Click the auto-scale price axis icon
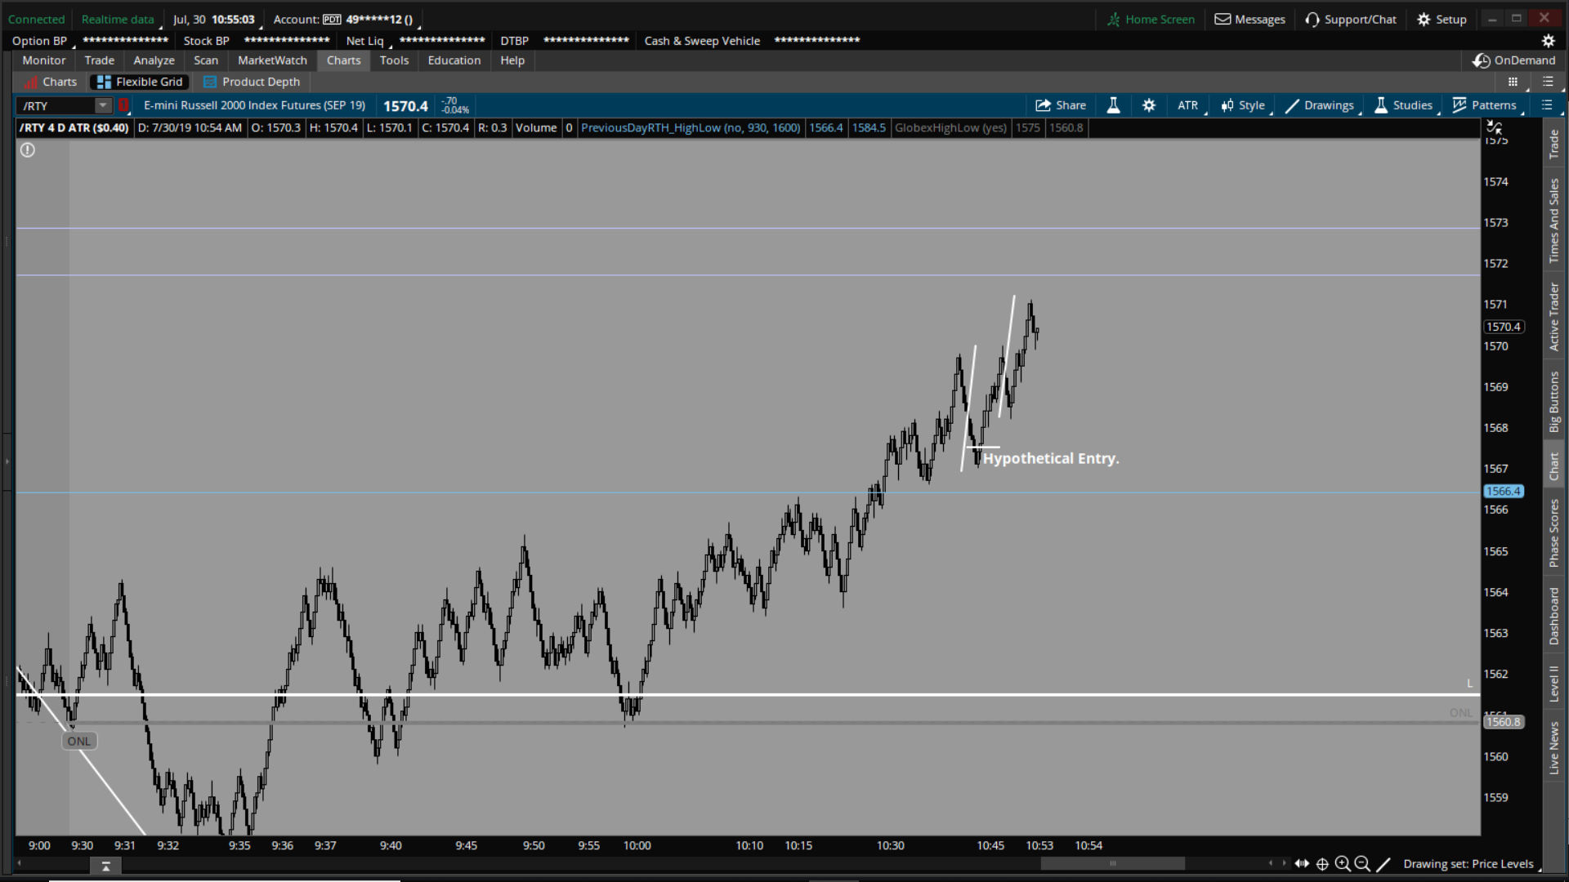 tap(1495, 127)
